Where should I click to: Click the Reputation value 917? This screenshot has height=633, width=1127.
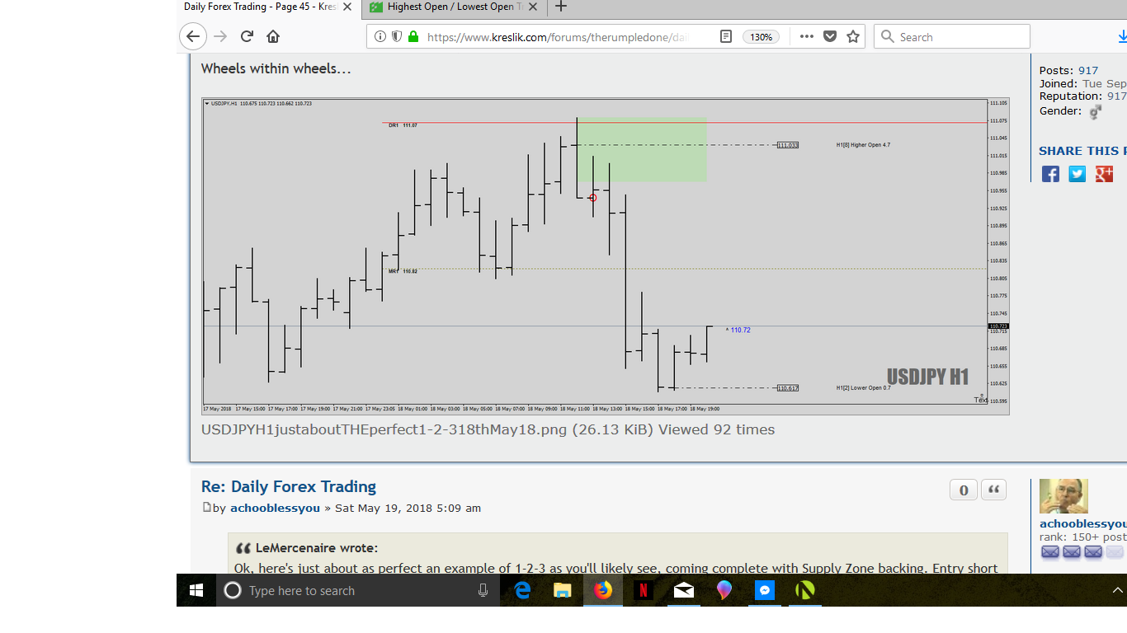(x=1116, y=96)
